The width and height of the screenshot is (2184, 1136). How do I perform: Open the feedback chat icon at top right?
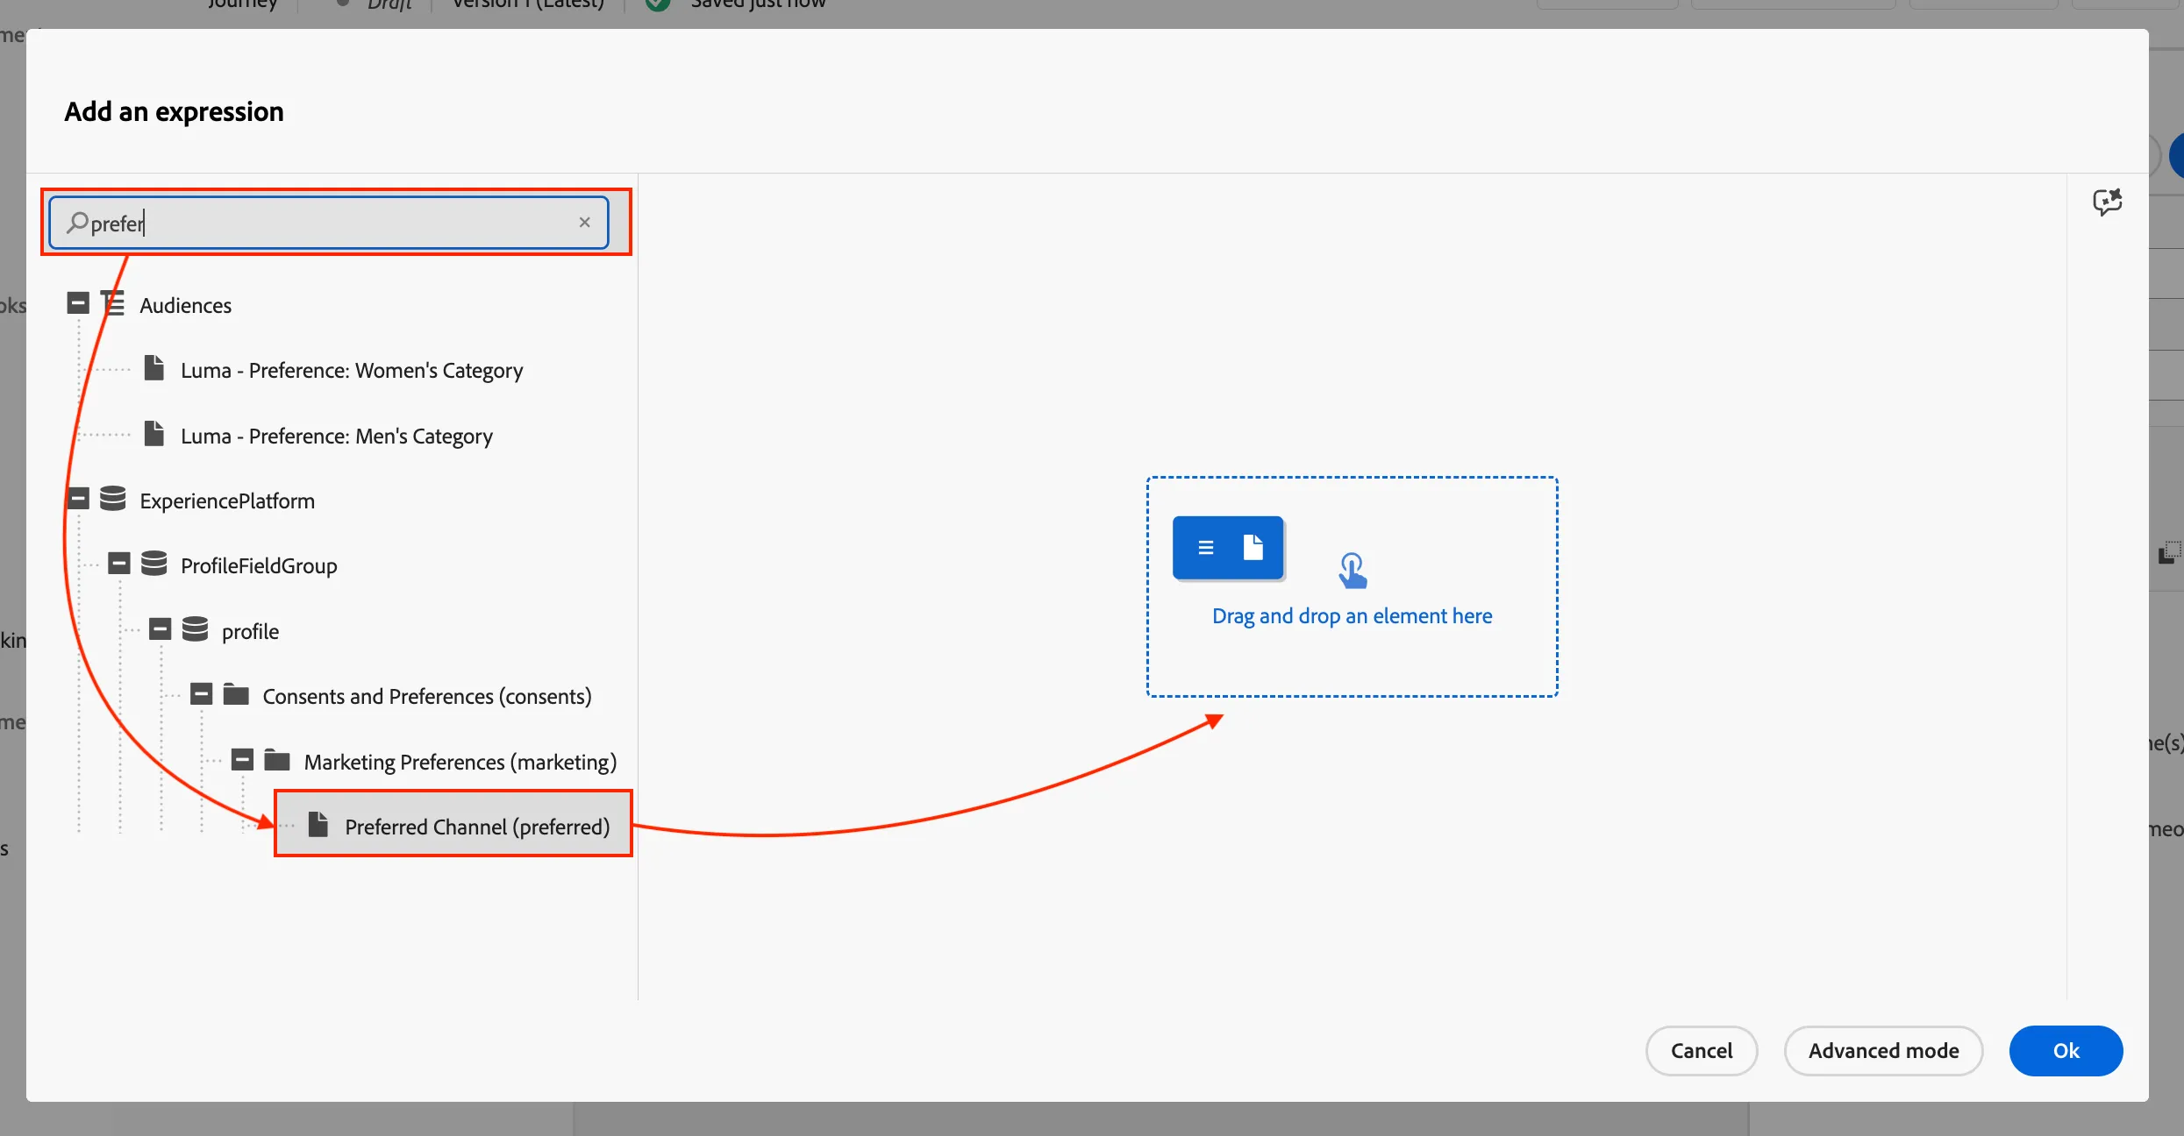point(2107,202)
